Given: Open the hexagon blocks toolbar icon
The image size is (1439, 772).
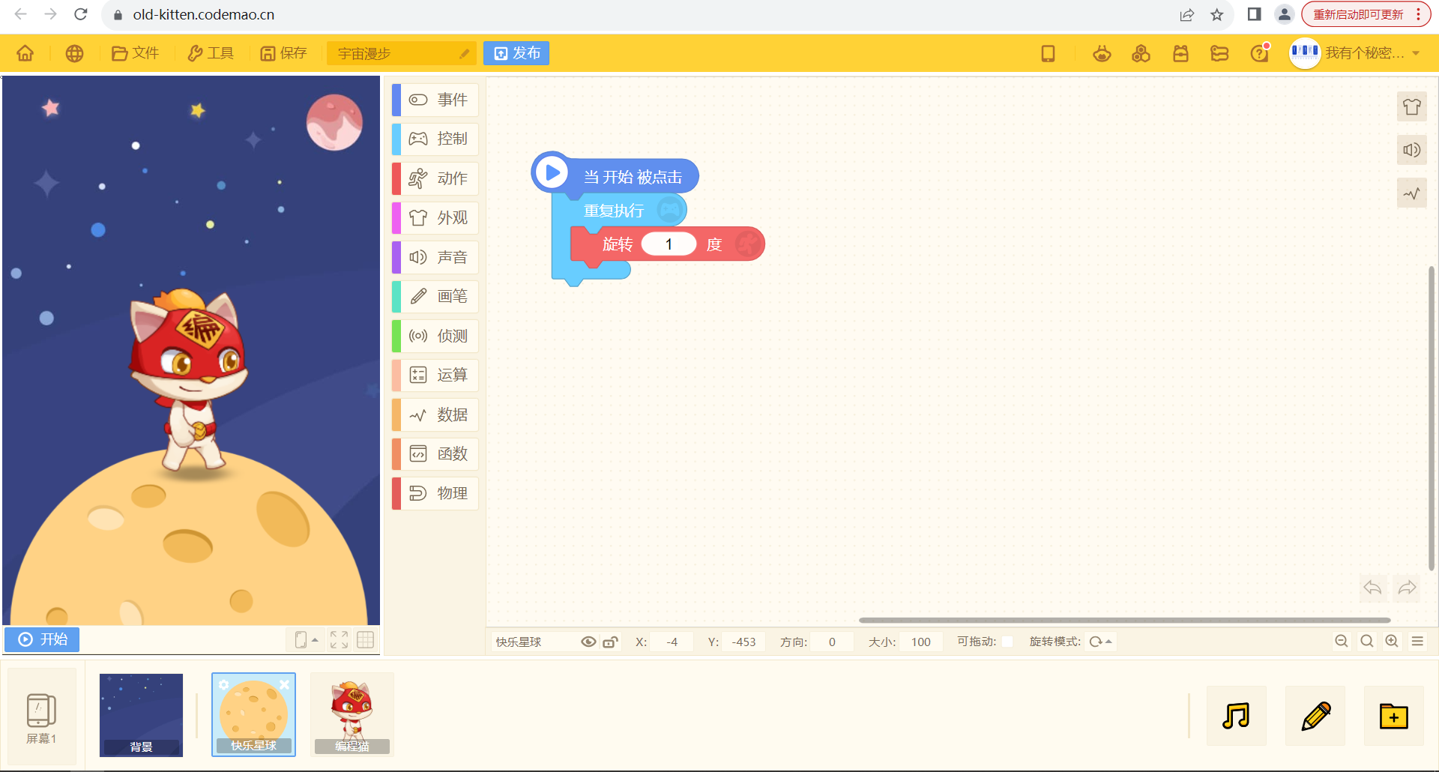Looking at the screenshot, I should (1141, 53).
